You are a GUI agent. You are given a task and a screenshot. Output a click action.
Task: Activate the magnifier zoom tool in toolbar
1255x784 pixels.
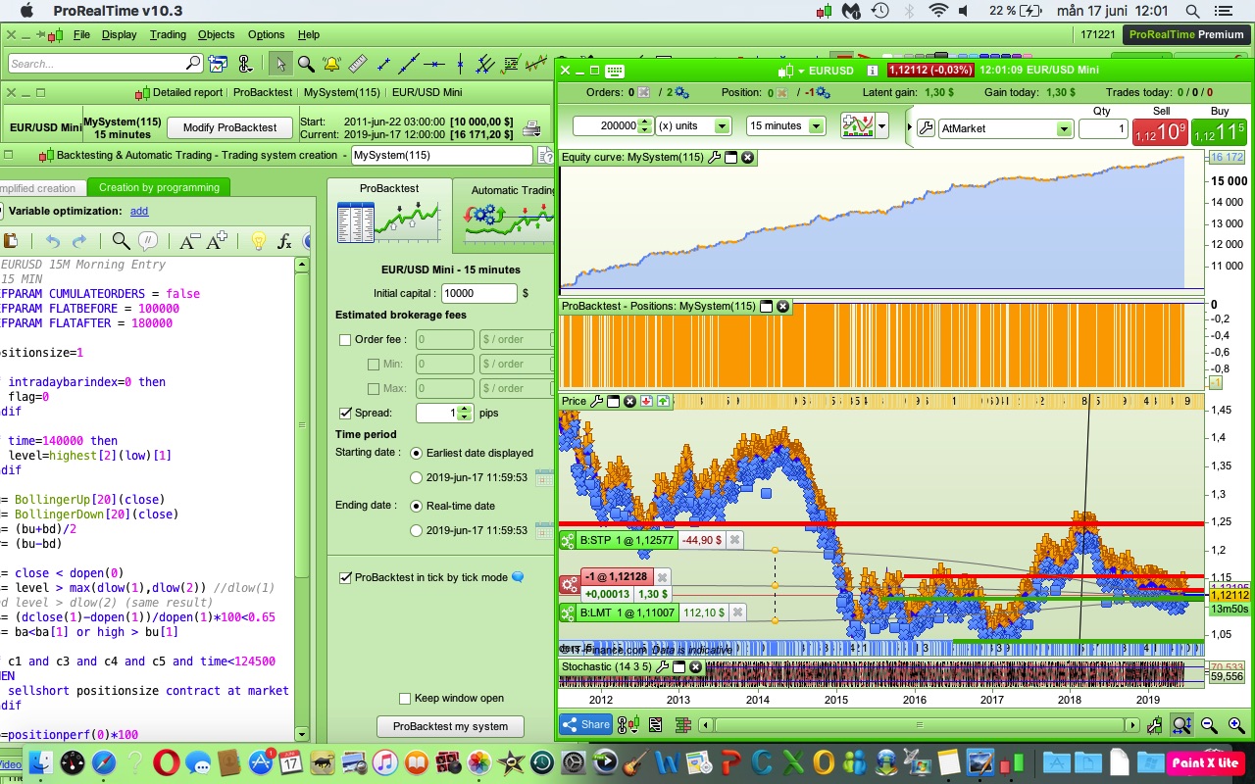[x=306, y=64]
